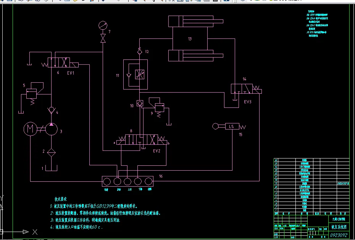Click the number 11 by the flow valve
Screen dimensions: 355x240
118,75
